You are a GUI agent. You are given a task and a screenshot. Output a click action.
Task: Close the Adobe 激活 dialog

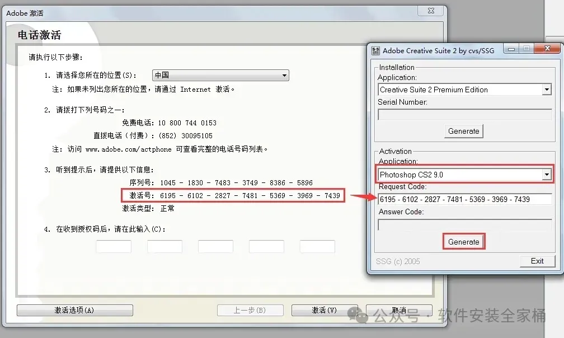point(431,11)
